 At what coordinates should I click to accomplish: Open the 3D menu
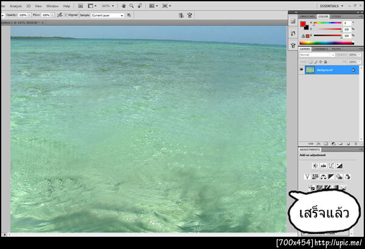point(29,6)
